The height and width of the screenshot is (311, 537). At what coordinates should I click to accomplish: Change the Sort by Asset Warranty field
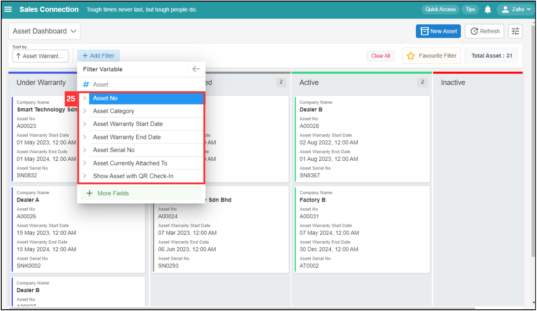41,56
